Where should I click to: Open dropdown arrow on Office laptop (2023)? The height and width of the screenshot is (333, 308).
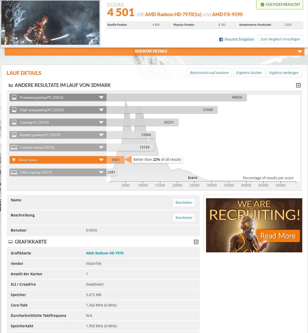[101, 172]
